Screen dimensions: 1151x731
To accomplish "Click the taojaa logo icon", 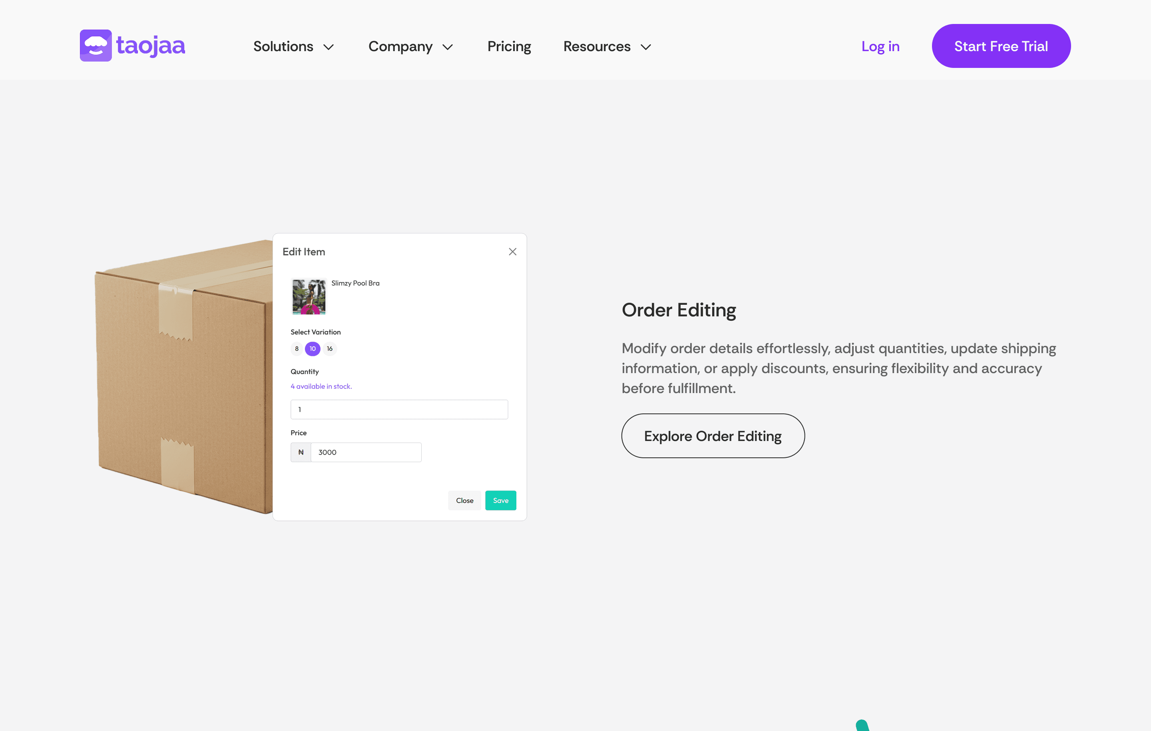I will pyautogui.click(x=96, y=46).
